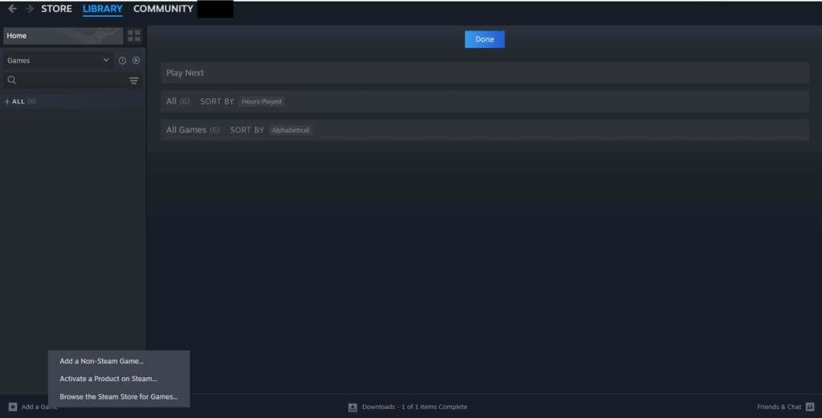Change the Hours Played sort option

[x=262, y=102]
